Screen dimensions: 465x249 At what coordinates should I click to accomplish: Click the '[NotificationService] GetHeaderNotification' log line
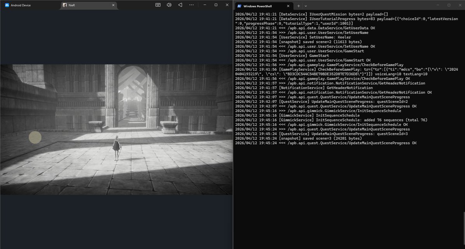tap(304, 88)
